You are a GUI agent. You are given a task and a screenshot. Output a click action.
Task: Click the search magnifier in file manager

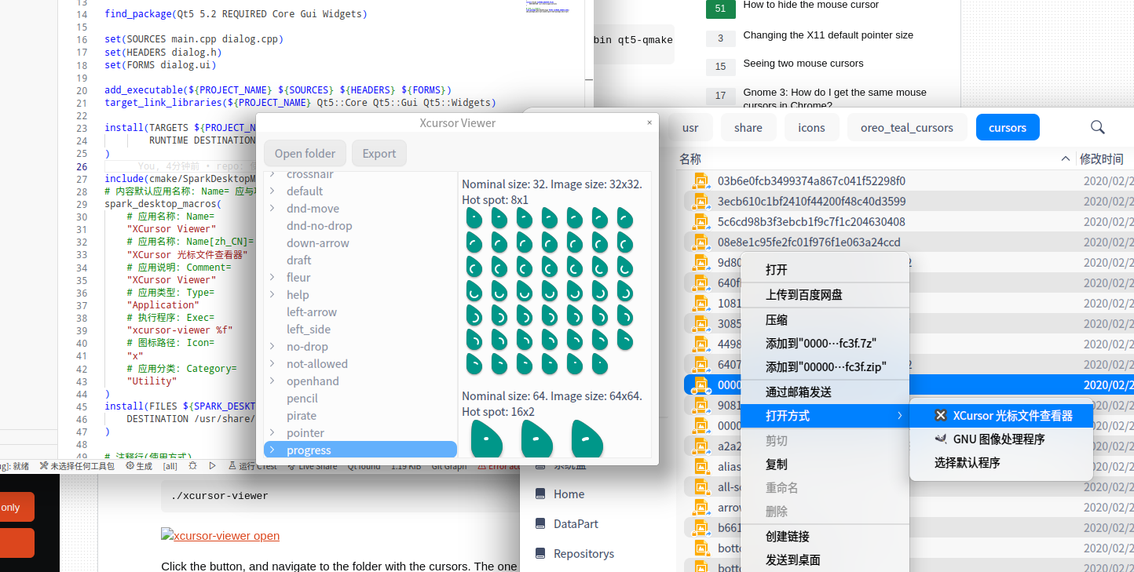(1098, 127)
